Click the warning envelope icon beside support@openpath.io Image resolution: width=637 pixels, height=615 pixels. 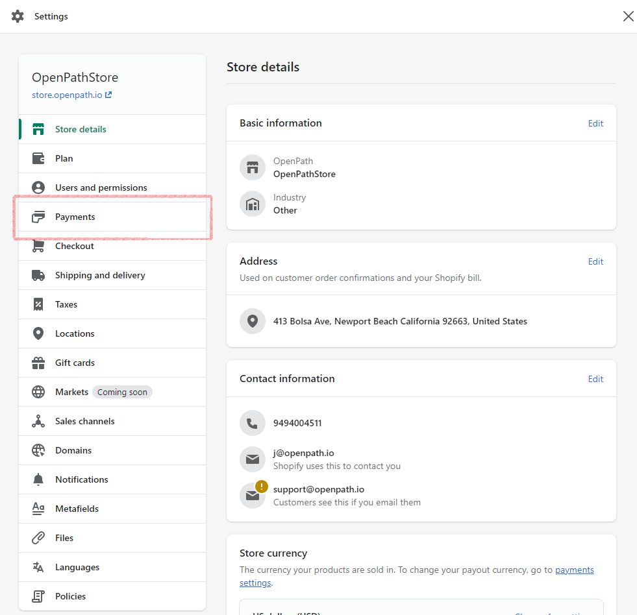253,495
